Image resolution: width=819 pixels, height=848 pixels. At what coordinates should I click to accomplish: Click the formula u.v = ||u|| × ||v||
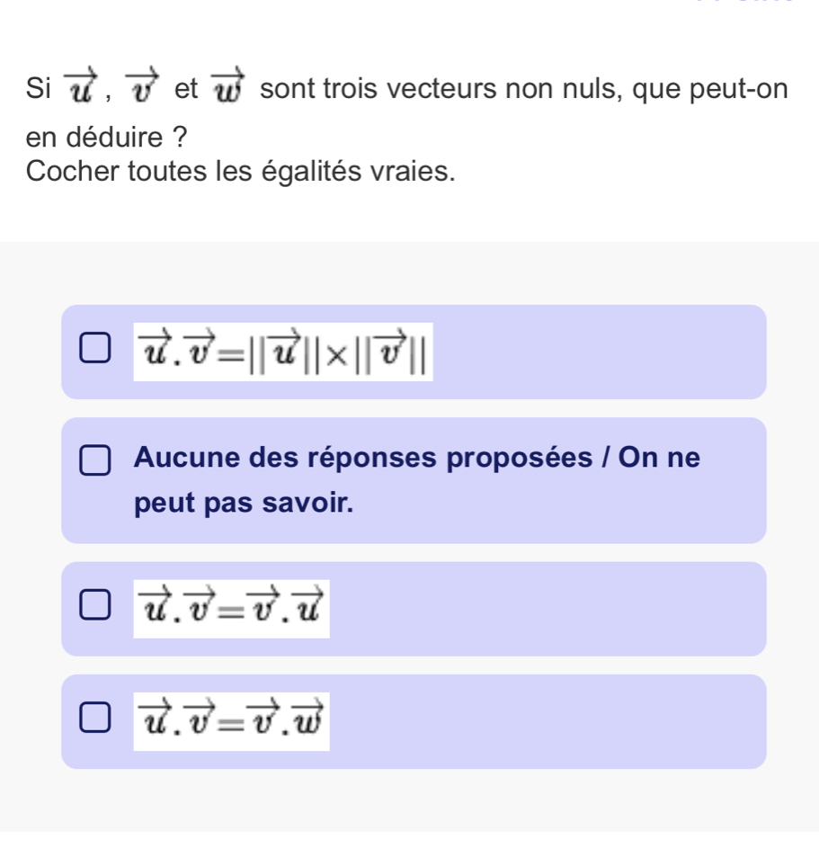pos(284,352)
